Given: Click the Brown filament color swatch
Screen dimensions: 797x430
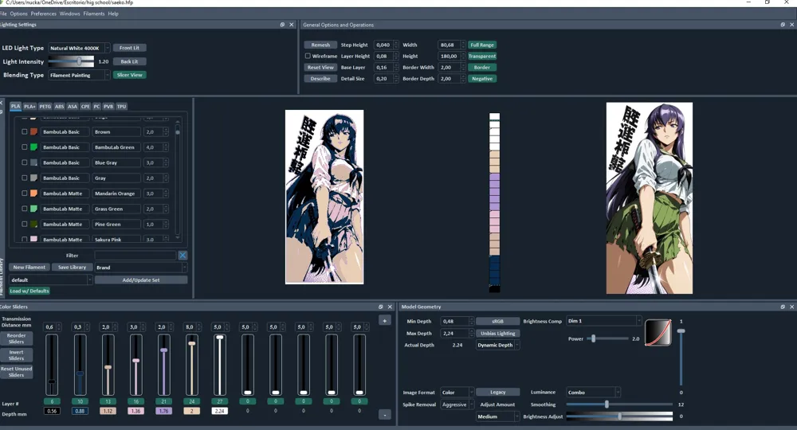Looking at the screenshot, I should [x=33, y=131].
